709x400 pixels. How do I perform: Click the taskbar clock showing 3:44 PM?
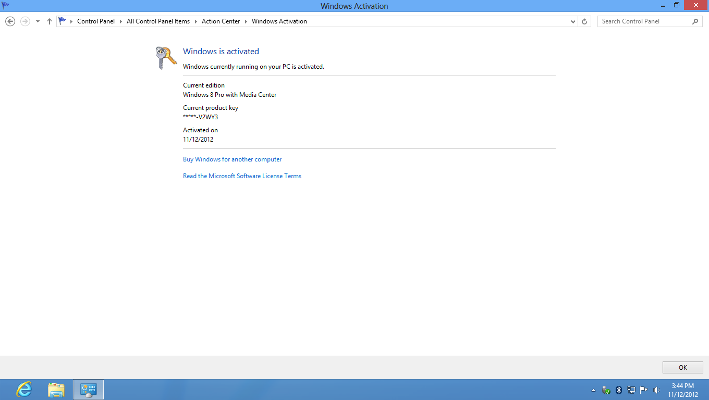(x=683, y=390)
